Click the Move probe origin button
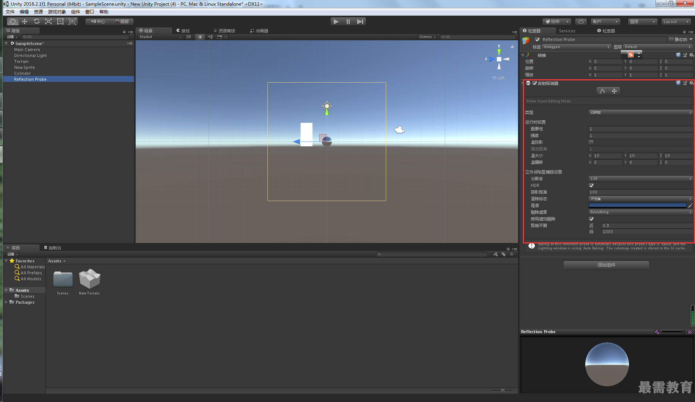Screen dimensions: 695x402 (x=614, y=91)
